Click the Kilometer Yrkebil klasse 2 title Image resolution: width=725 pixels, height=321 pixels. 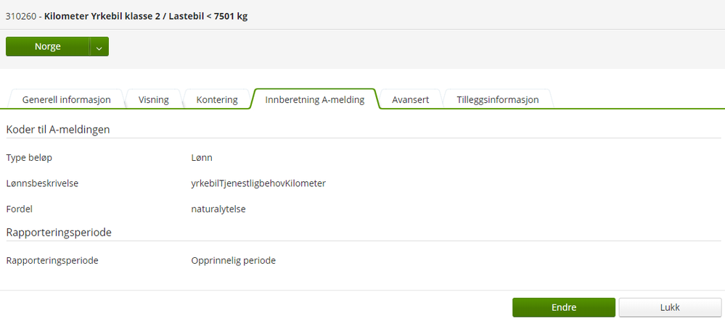(x=146, y=15)
